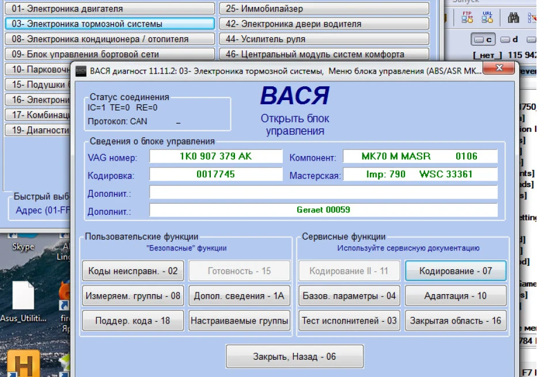
Task: Open Адаптация - 10
Action: 456,296
